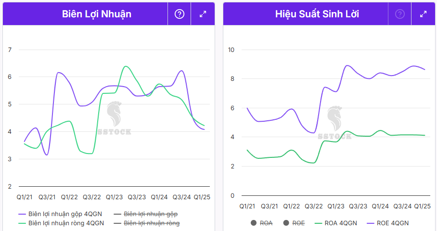Expand Hiệu Suất Sinh Lời chart fullscreen

pyautogui.click(x=423, y=14)
